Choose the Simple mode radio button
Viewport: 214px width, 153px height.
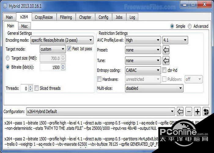(x=172, y=26)
